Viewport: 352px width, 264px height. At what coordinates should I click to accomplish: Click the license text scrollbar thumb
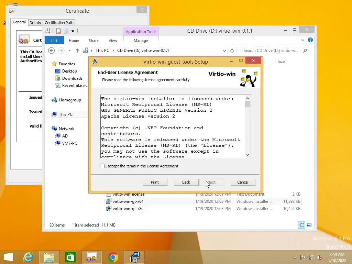click(247, 104)
